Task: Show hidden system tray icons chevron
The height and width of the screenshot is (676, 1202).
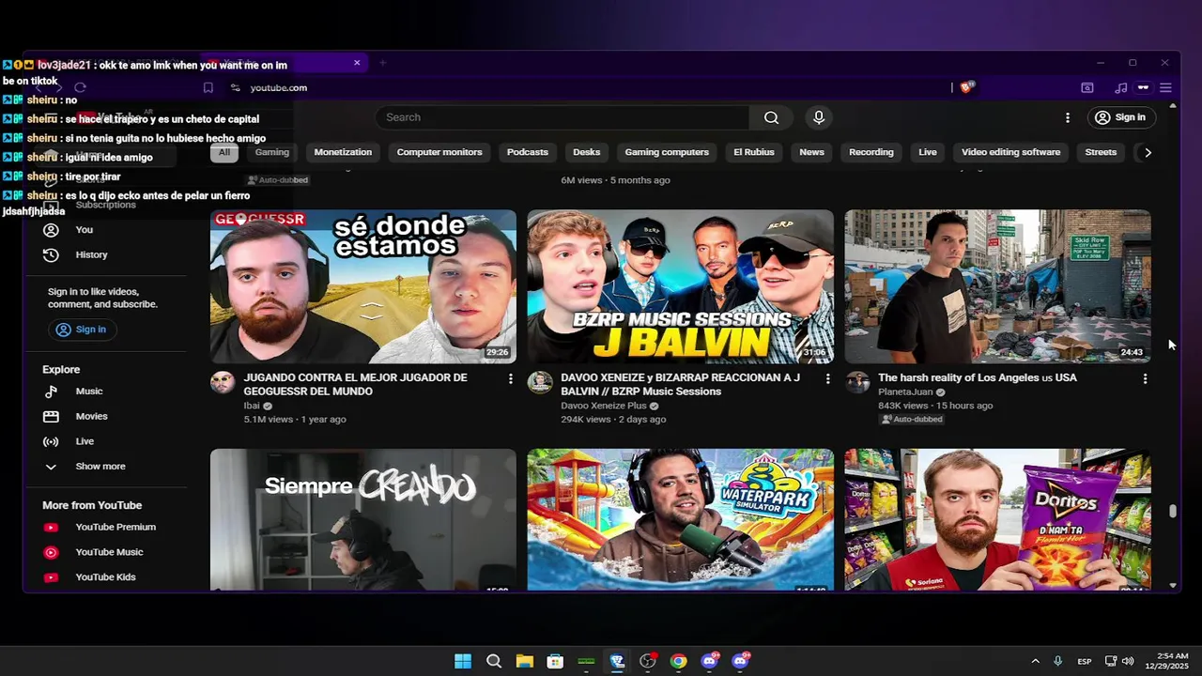Action: [x=1035, y=661]
